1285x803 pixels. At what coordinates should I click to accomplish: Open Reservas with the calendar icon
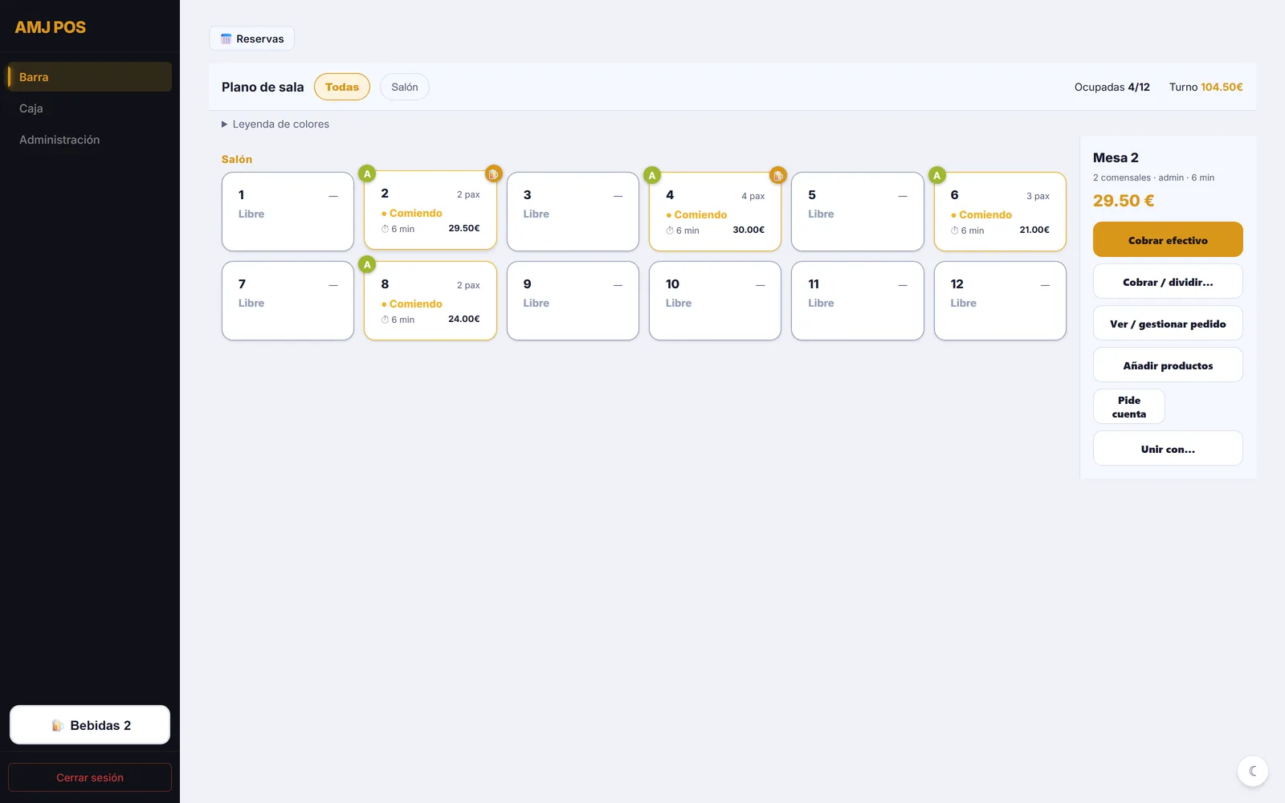coord(251,39)
